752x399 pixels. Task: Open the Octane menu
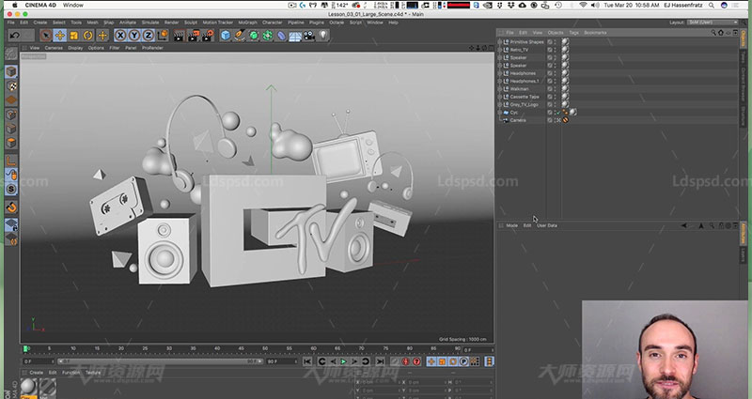click(x=337, y=23)
